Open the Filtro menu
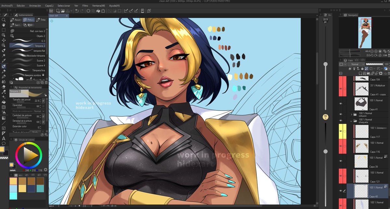The width and height of the screenshot is (390, 209). [85, 6]
